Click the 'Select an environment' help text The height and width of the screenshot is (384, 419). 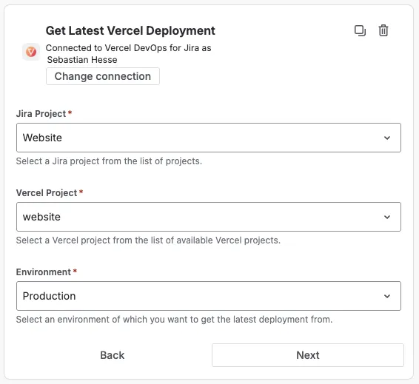click(x=174, y=320)
